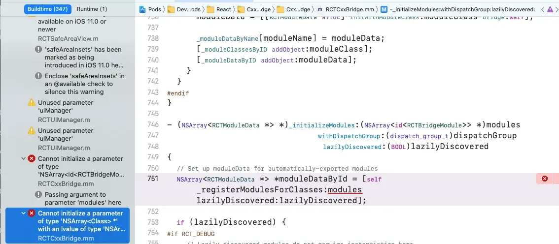Open the Pods project breadcrumb
This screenshot has width=559, height=244.
point(150,9)
